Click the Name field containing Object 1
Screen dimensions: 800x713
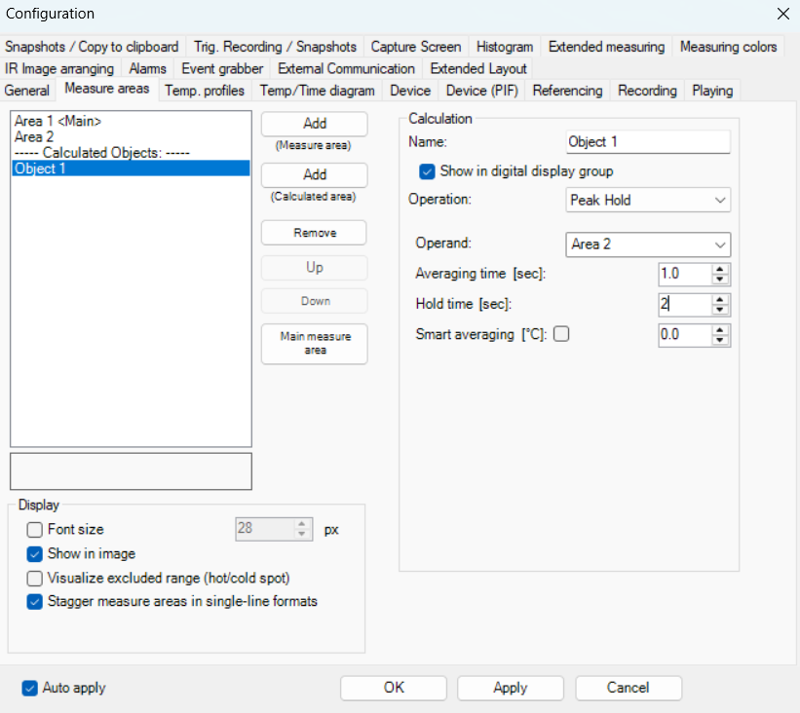pos(648,142)
